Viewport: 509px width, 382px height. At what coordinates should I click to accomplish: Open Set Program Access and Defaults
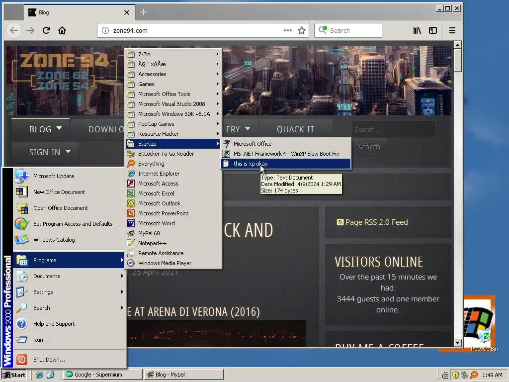click(x=69, y=224)
